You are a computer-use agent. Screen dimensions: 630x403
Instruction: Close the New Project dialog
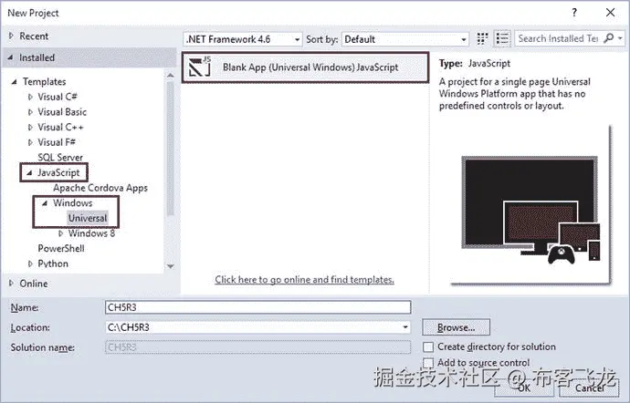click(610, 13)
